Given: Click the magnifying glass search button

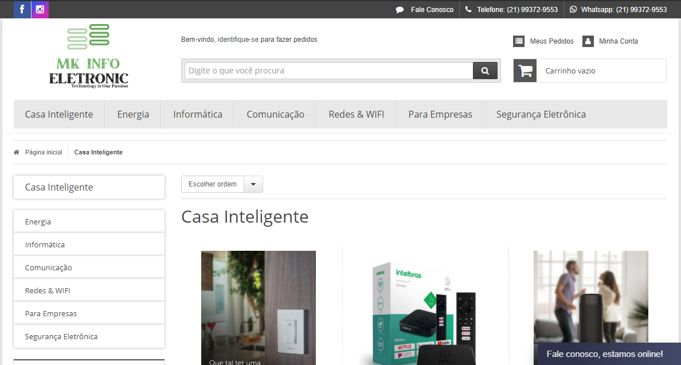Looking at the screenshot, I should click(x=485, y=71).
